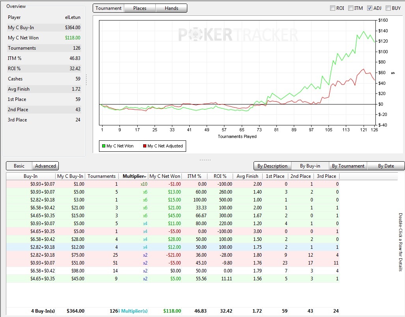Click the Multiplier column sort arrow

(145, 177)
